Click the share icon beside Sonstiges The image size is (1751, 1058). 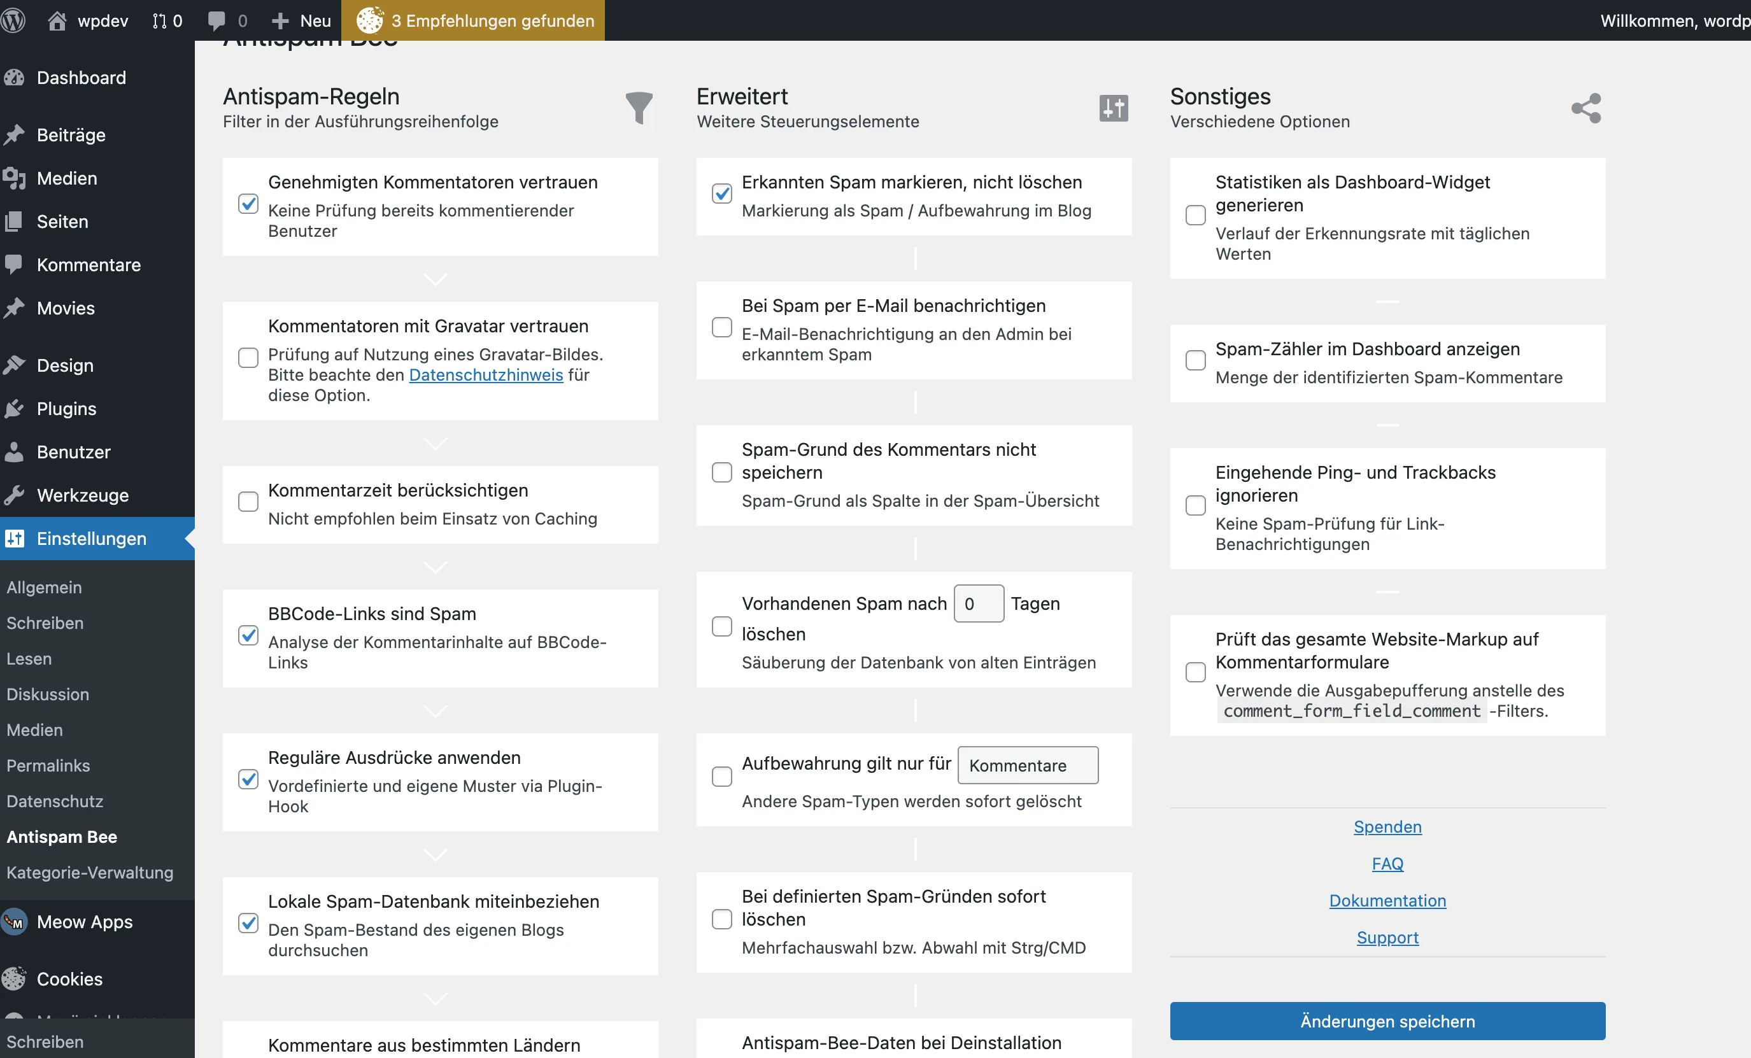(x=1585, y=108)
